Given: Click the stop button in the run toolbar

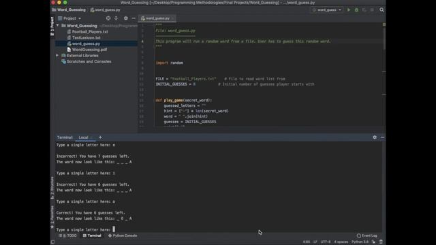Looking at the screenshot, I should [372, 10].
